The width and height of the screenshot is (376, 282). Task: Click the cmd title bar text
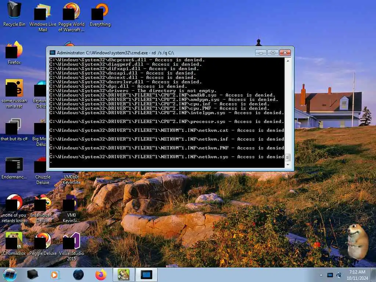115,53
